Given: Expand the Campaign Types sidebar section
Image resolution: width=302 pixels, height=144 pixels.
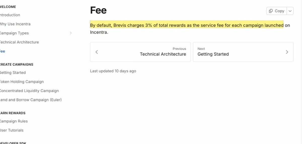Looking at the screenshot, I should pyautogui.click(x=70, y=33).
